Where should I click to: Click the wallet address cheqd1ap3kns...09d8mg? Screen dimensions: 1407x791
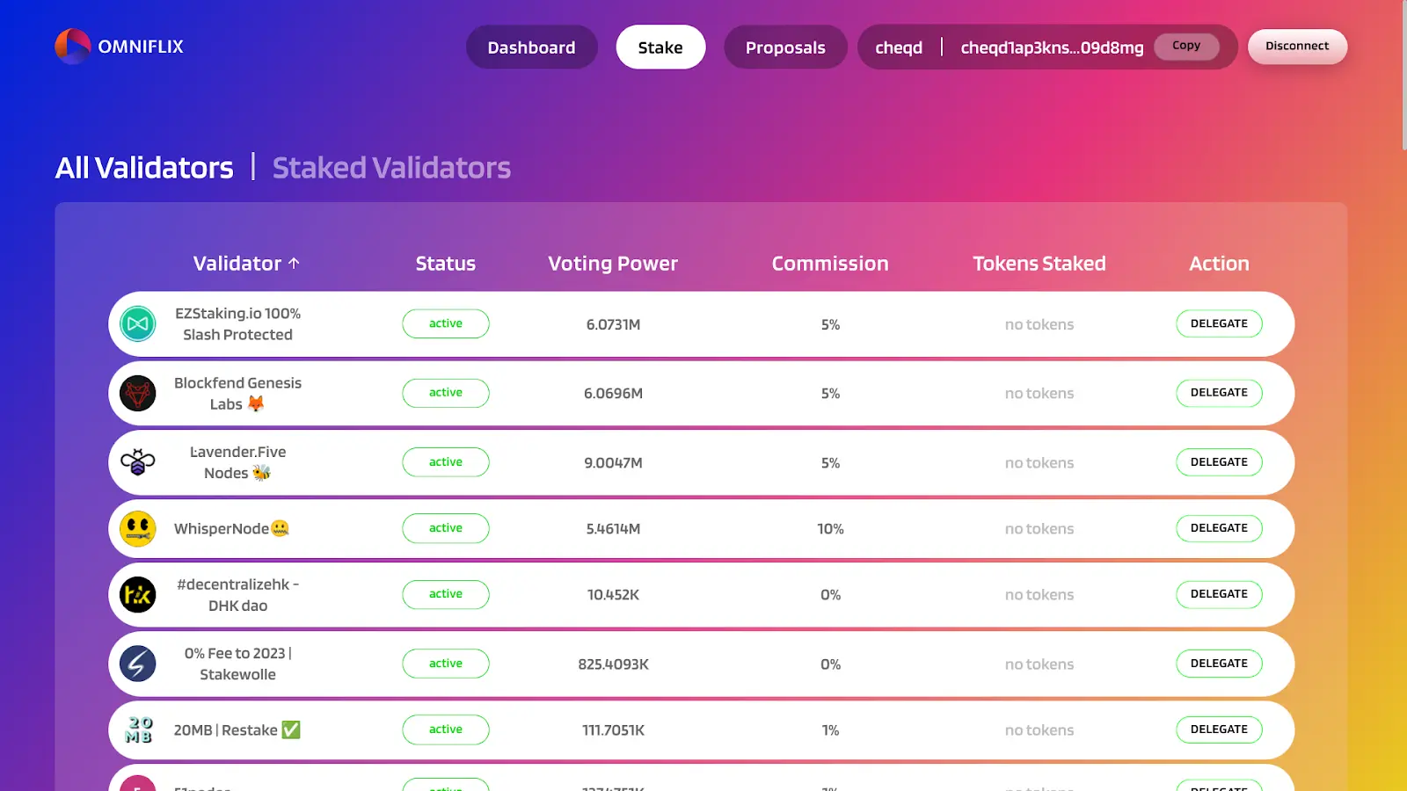click(1052, 47)
